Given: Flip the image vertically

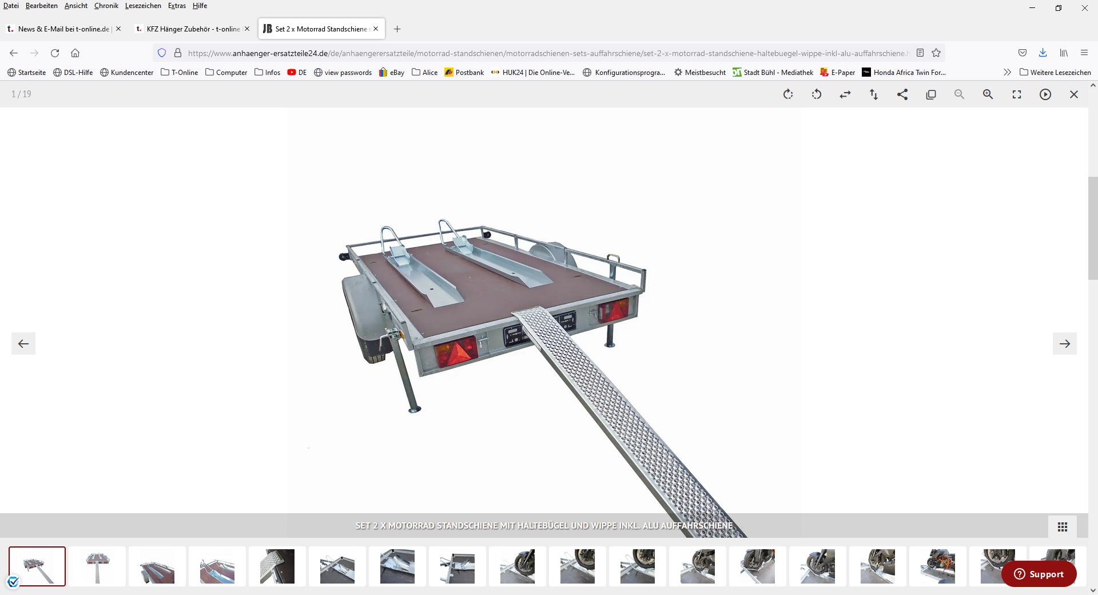Looking at the screenshot, I should tap(874, 94).
